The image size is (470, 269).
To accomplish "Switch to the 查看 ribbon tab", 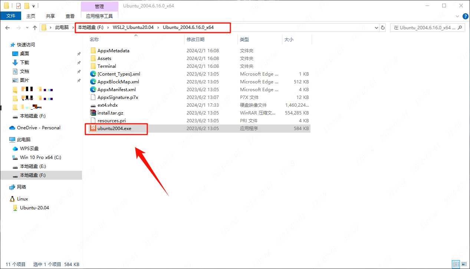I will click(x=70, y=16).
